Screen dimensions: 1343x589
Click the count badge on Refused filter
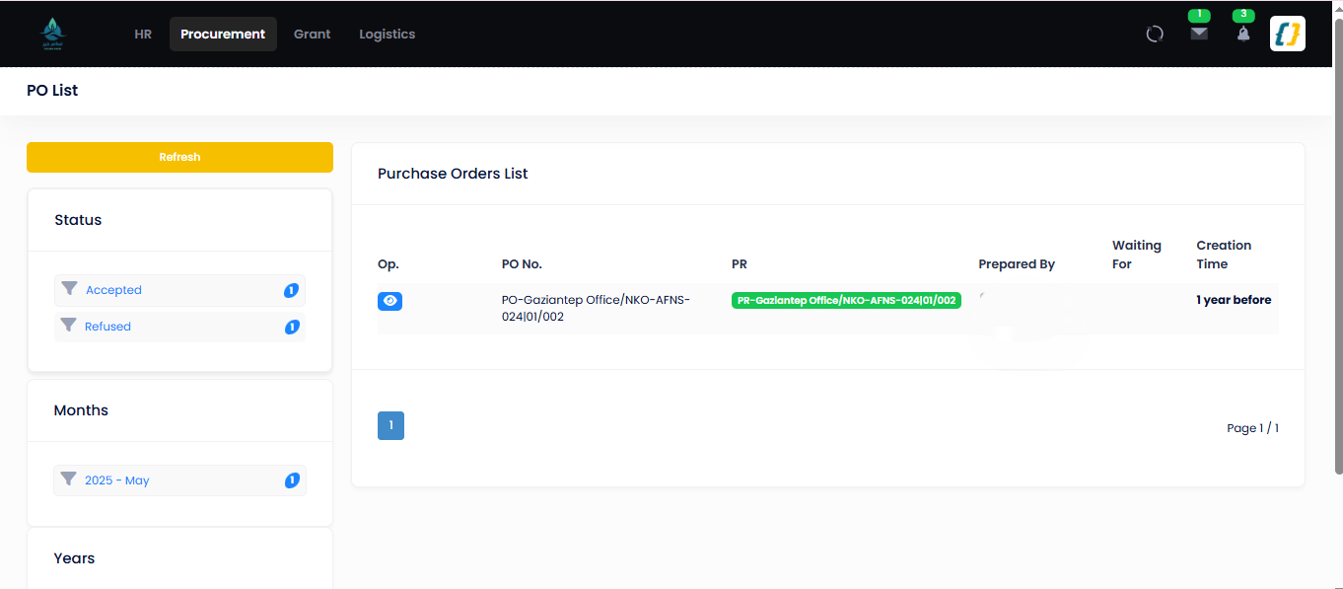pos(292,327)
